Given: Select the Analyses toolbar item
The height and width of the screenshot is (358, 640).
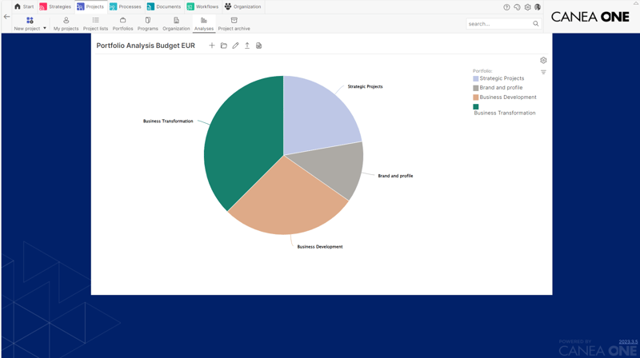Looking at the screenshot, I should point(204,24).
